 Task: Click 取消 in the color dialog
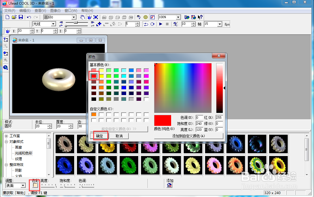pos(119,136)
